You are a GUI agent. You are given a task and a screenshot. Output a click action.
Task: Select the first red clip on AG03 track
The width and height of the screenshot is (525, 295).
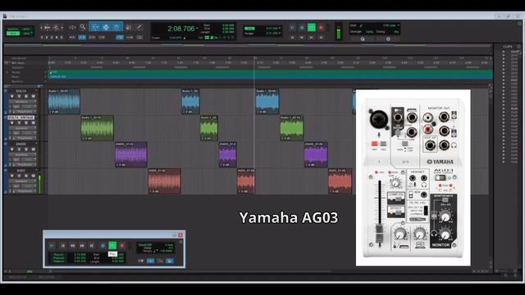click(x=164, y=181)
